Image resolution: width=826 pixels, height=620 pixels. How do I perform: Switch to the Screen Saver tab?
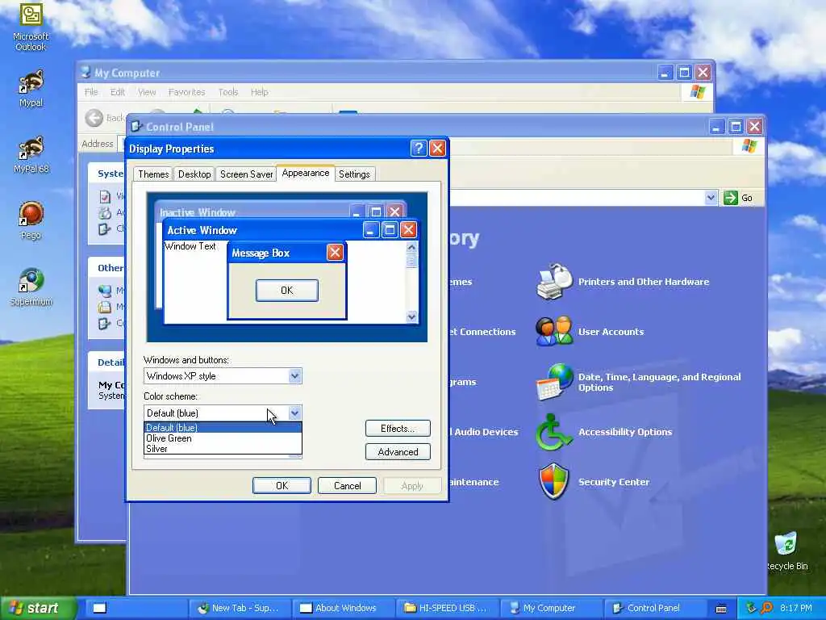coord(246,174)
